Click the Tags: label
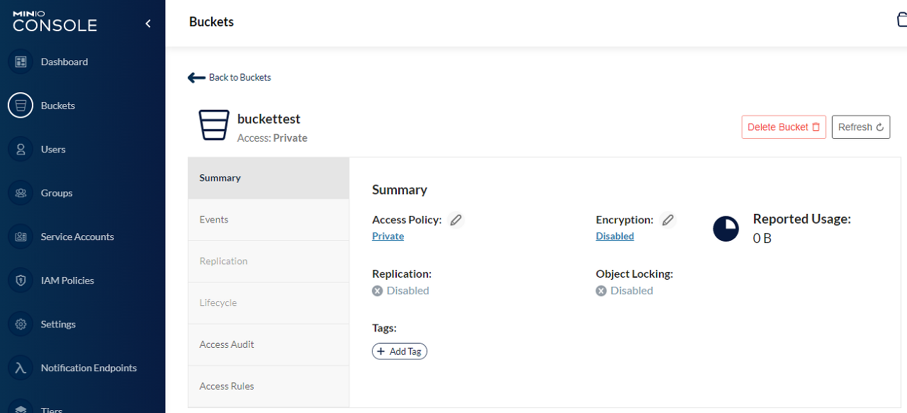This screenshot has height=413, width=907. (384, 328)
